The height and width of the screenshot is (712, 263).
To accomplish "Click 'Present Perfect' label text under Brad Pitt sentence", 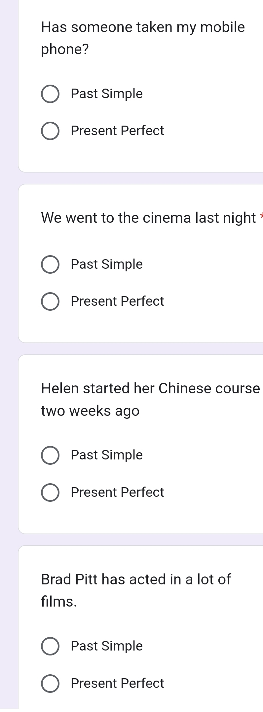I will (x=117, y=683).
